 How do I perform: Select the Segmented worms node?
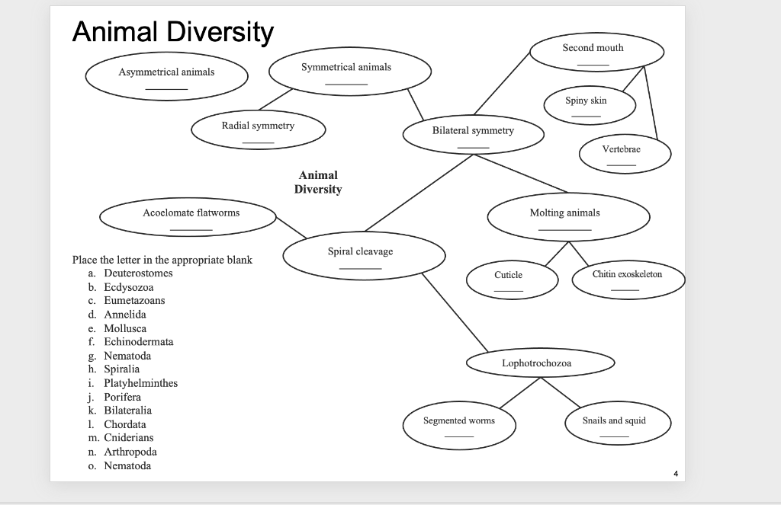[458, 424]
